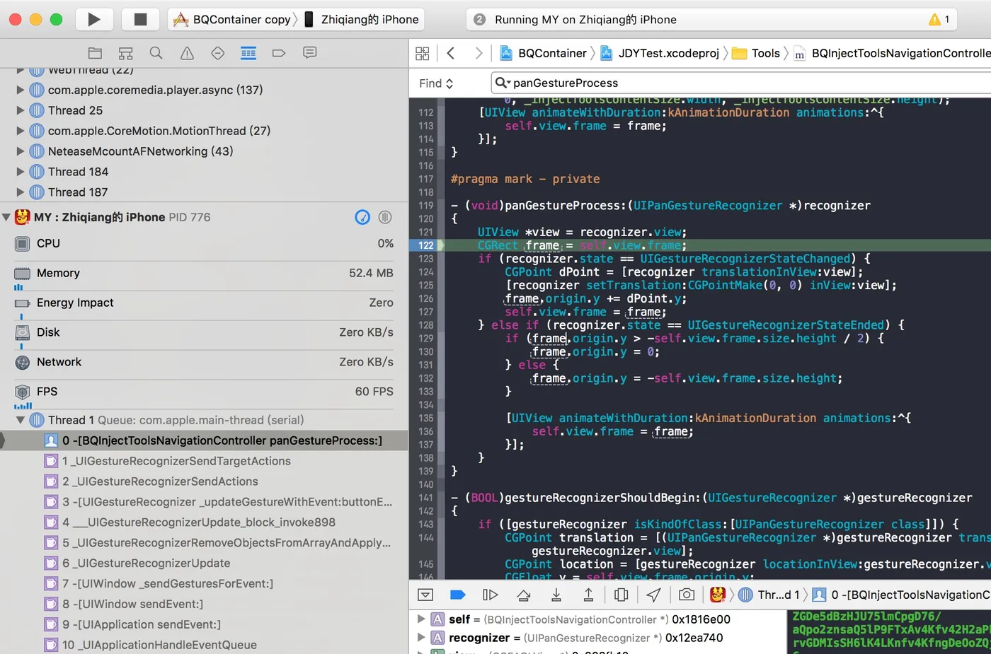Expand the recognizer variable
The width and height of the screenshot is (991, 654).
421,637
